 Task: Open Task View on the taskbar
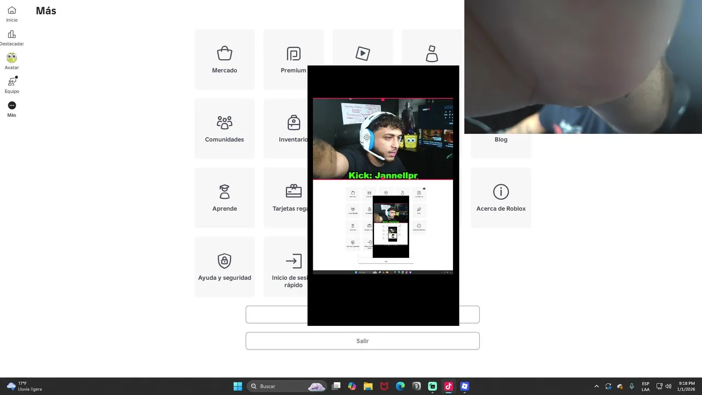pos(336,386)
